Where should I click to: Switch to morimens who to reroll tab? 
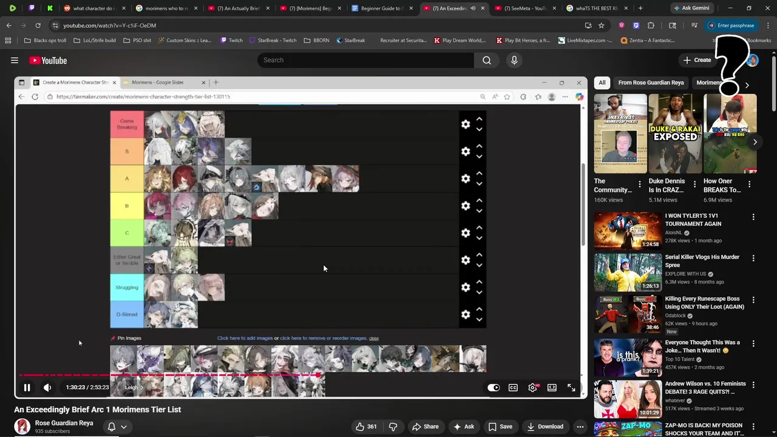pyautogui.click(x=166, y=8)
